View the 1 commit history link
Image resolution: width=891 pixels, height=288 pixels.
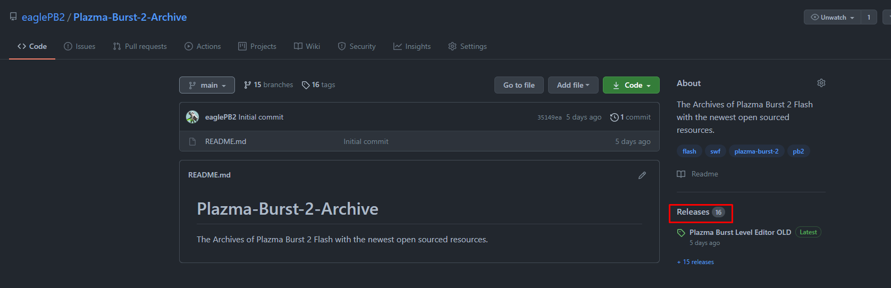point(631,117)
